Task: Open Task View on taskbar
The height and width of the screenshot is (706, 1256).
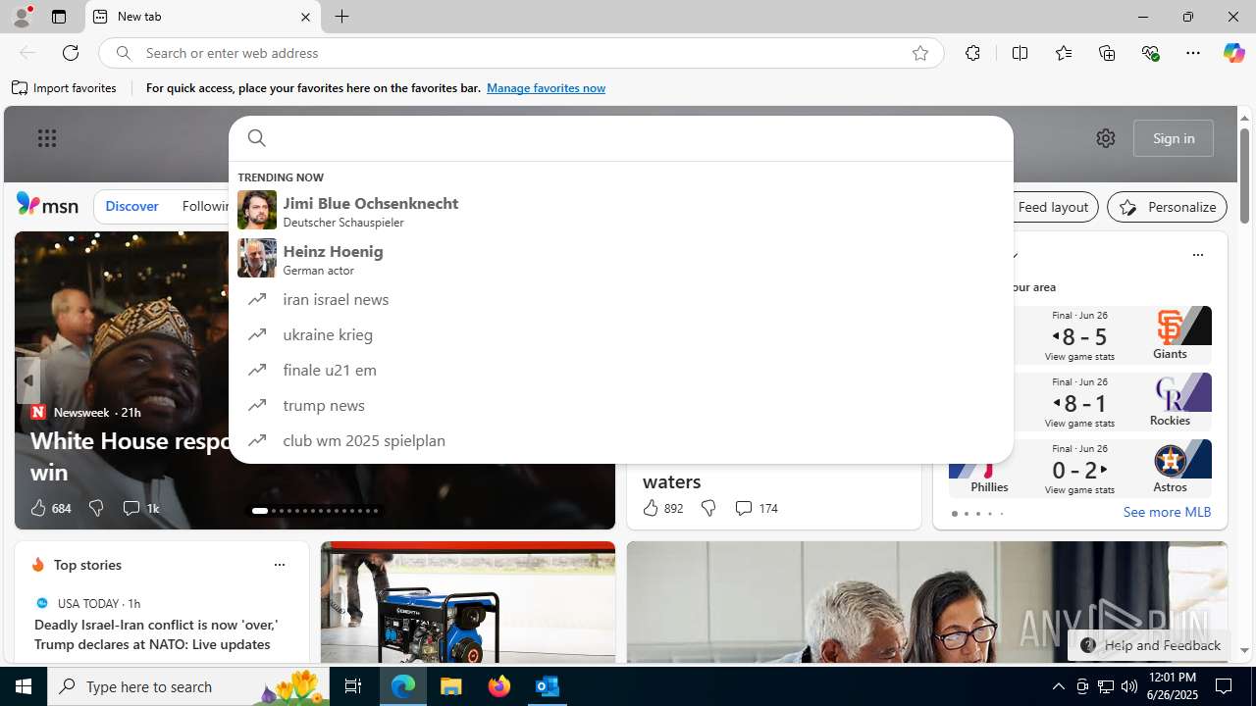Action: 353,686
